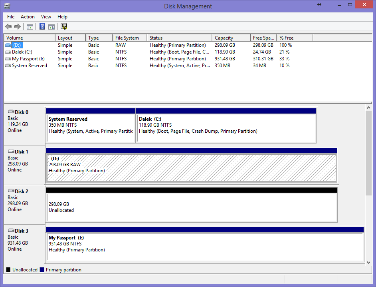
Task: Click the Disk 0 drive icon
Action: point(11,112)
